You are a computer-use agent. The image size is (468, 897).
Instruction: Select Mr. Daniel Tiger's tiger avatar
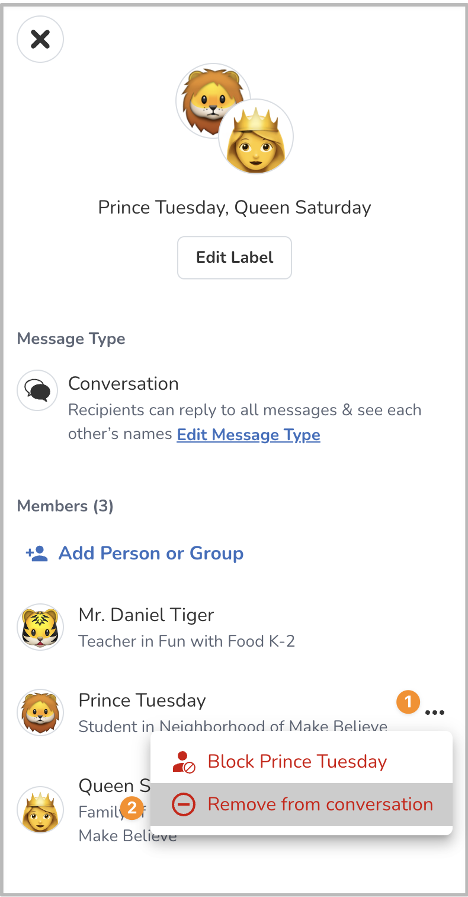(x=40, y=626)
